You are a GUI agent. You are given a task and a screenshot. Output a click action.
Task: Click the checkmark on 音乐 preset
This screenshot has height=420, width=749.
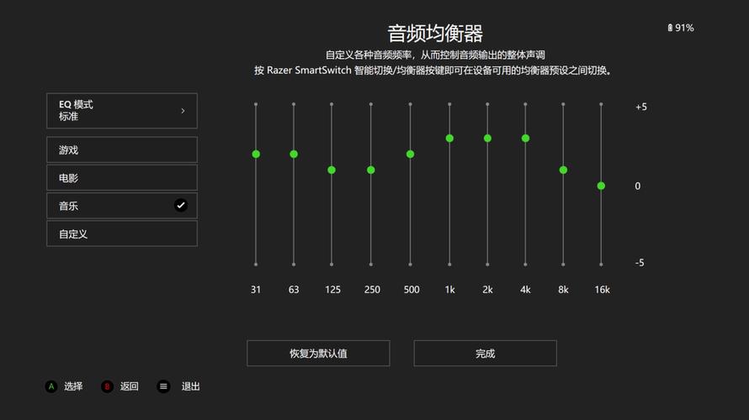tap(181, 206)
